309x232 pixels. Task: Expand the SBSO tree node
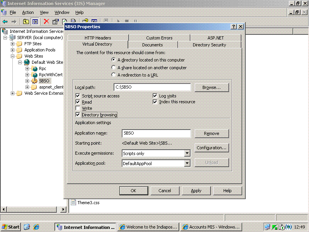tap(27, 81)
